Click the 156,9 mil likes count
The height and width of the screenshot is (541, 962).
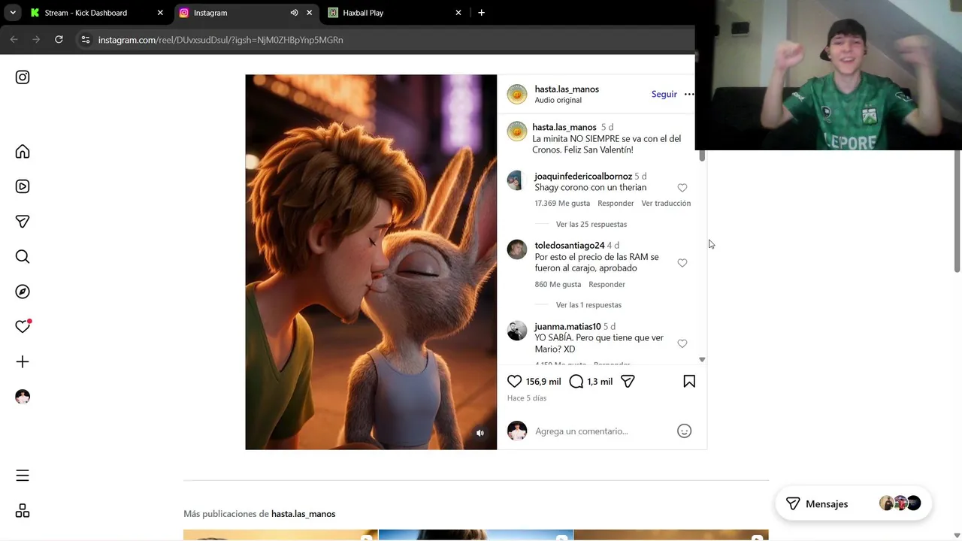[x=543, y=382]
